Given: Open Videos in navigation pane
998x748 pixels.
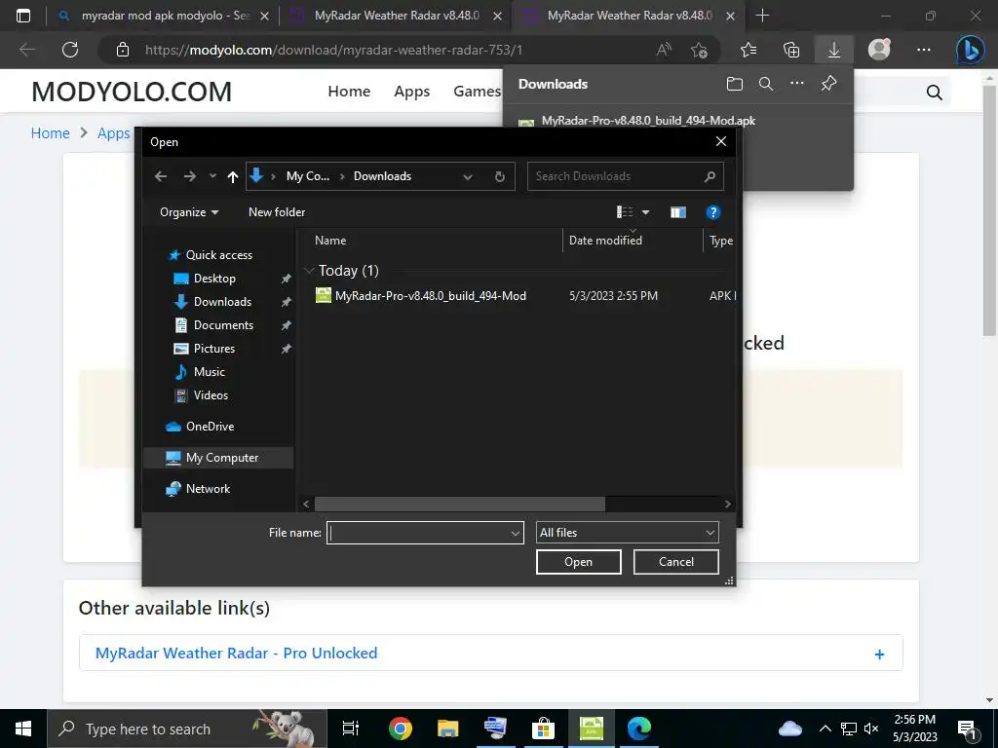Looking at the screenshot, I should coord(211,395).
